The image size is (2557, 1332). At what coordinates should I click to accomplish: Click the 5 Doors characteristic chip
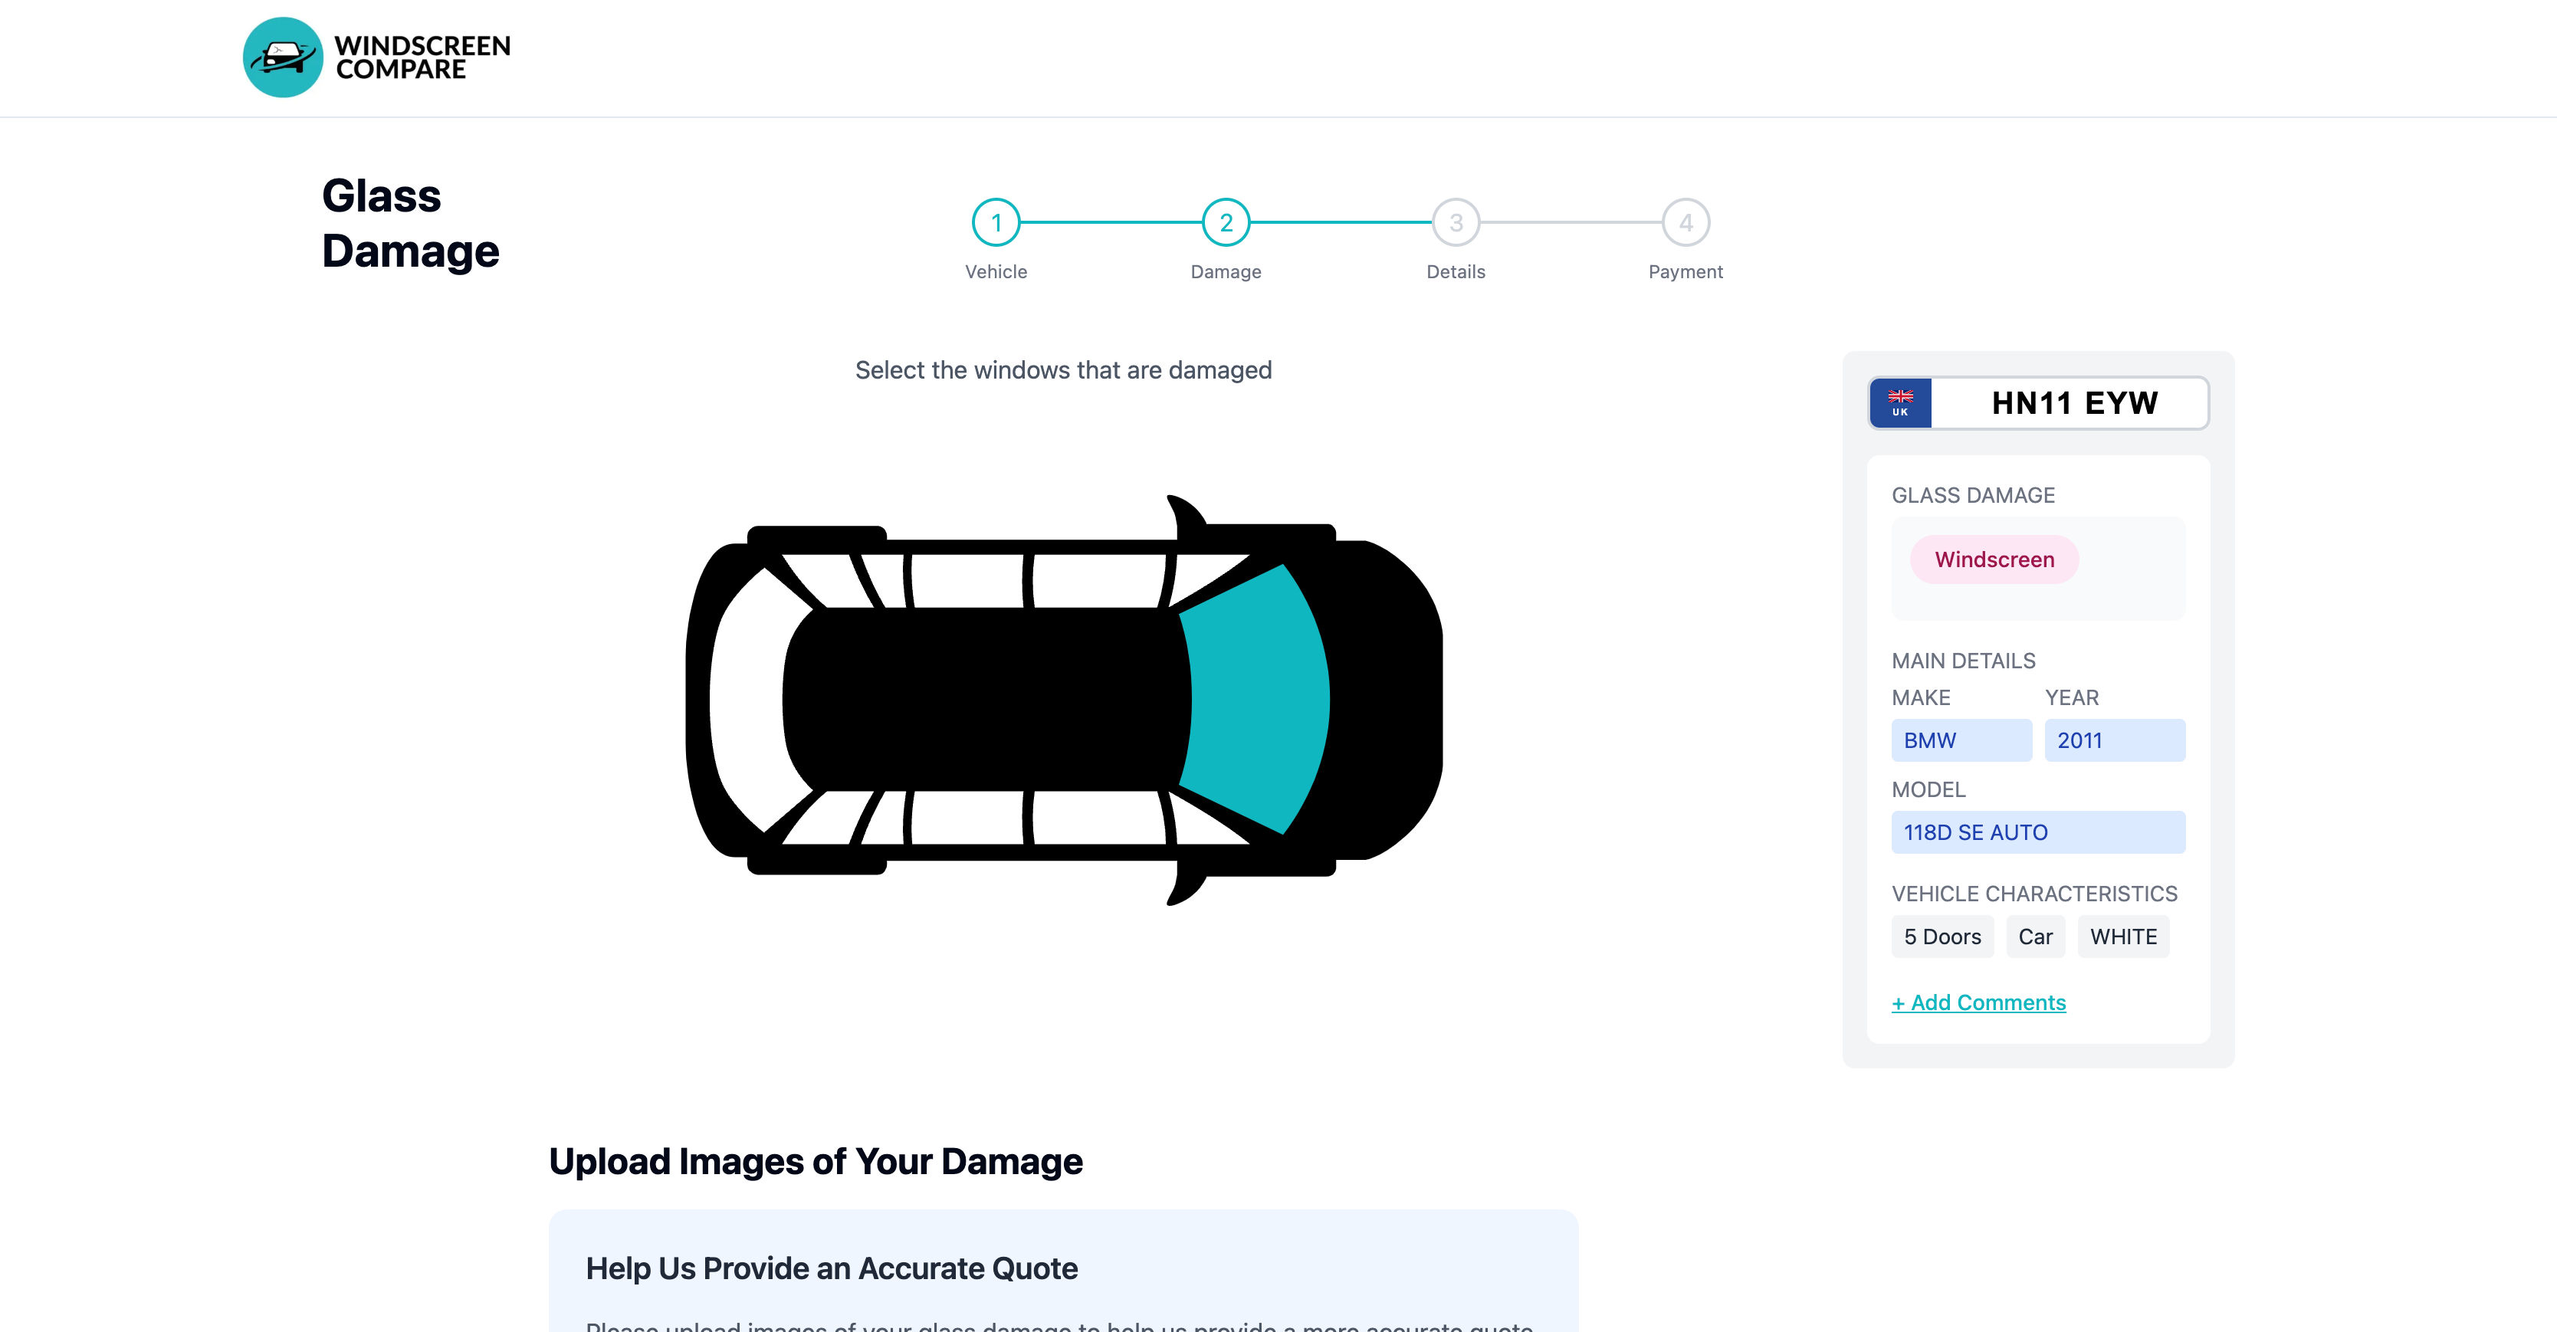(x=1942, y=937)
